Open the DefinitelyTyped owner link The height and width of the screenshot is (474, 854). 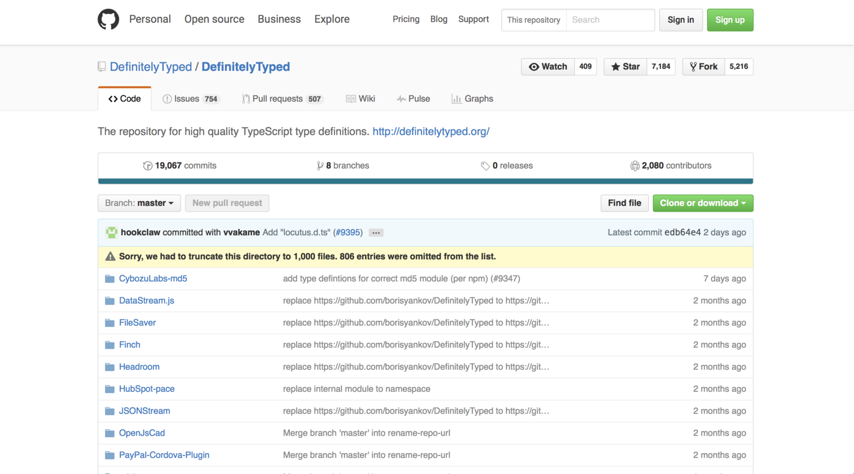pyautogui.click(x=151, y=67)
